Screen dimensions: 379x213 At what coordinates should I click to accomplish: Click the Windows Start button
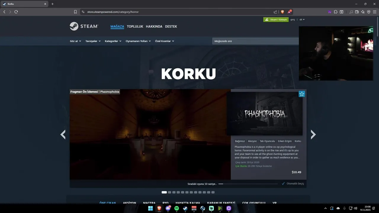point(150,208)
